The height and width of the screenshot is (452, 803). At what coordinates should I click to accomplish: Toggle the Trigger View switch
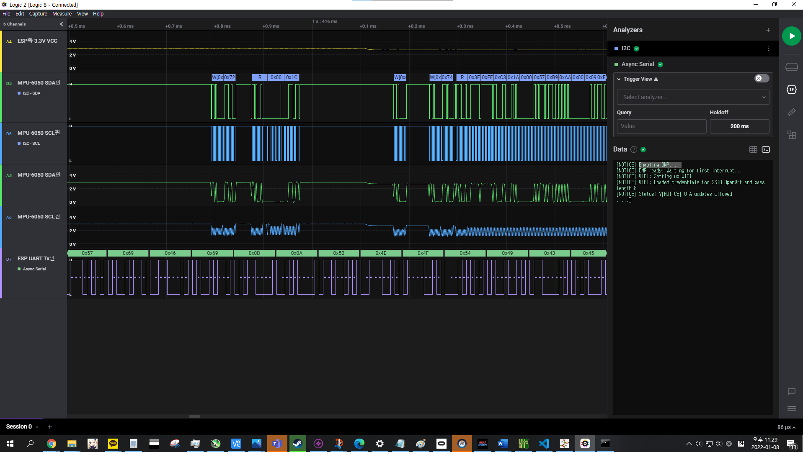[761, 78]
